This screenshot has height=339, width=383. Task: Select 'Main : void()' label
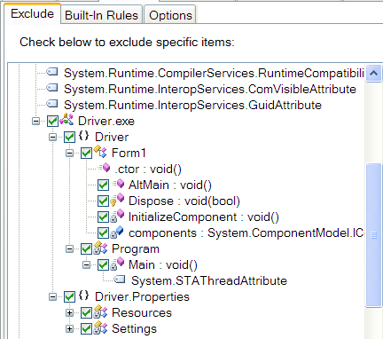click(x=163, y=264)
